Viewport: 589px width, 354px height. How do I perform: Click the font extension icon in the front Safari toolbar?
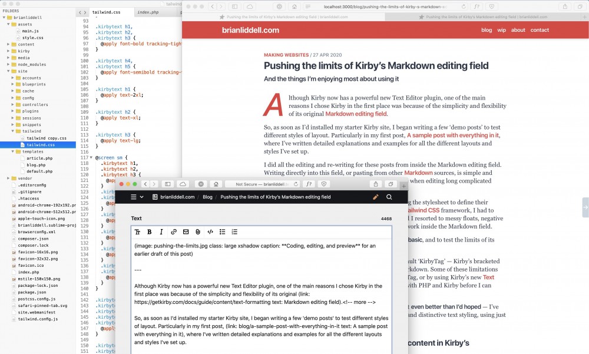[309, 184]
